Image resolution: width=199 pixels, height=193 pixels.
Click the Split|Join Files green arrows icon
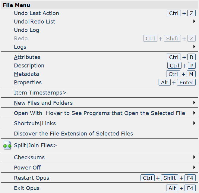[x=7, y=145]
